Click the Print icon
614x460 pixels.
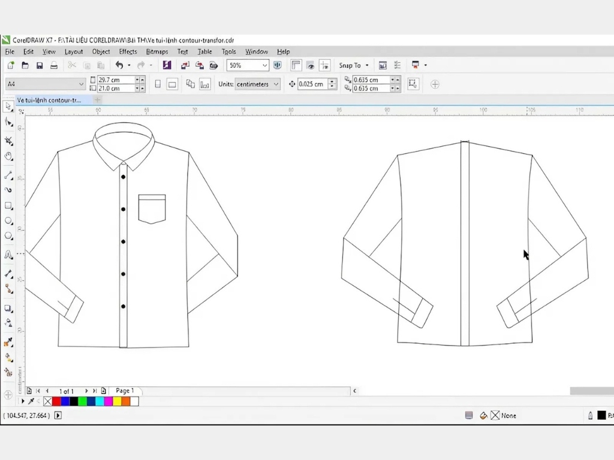[x=54, y=65]
